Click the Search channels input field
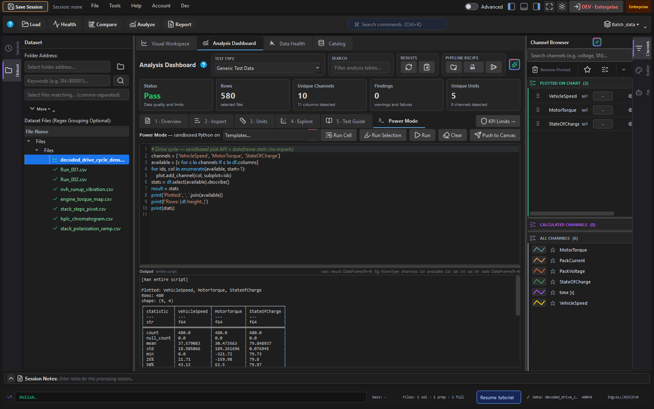This screenshot has height=409, width=654. point(580,55)
